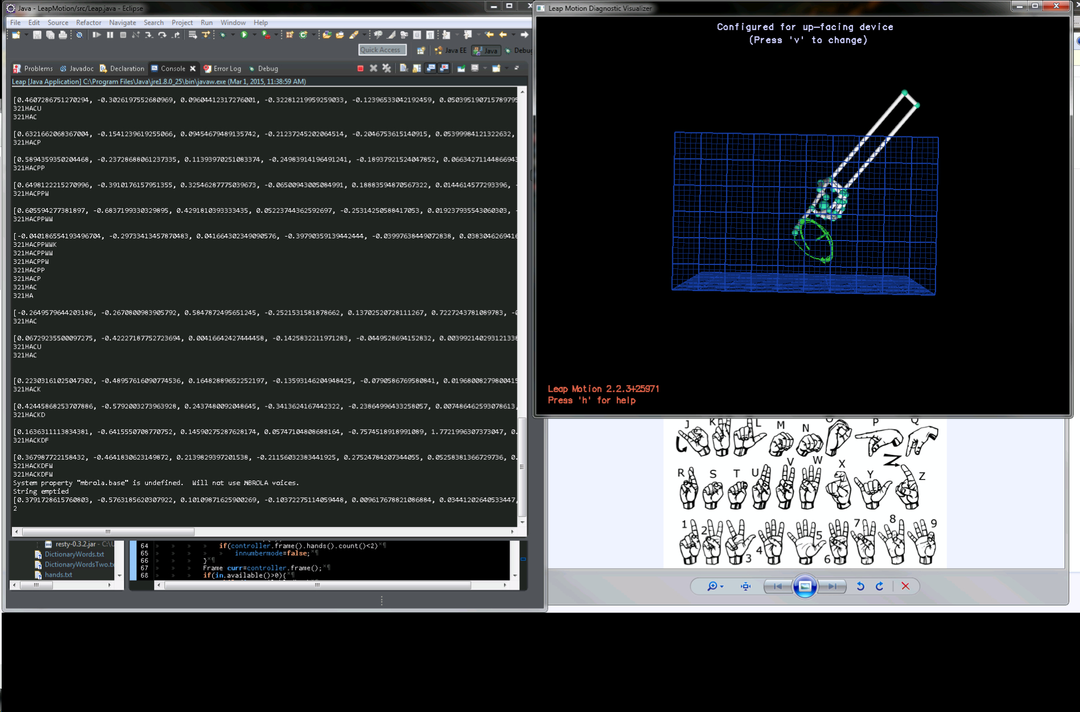This screenshot has width=1080, height=712.
Task: Click the Back navigation arrow in toolbar
Action: 503,35
